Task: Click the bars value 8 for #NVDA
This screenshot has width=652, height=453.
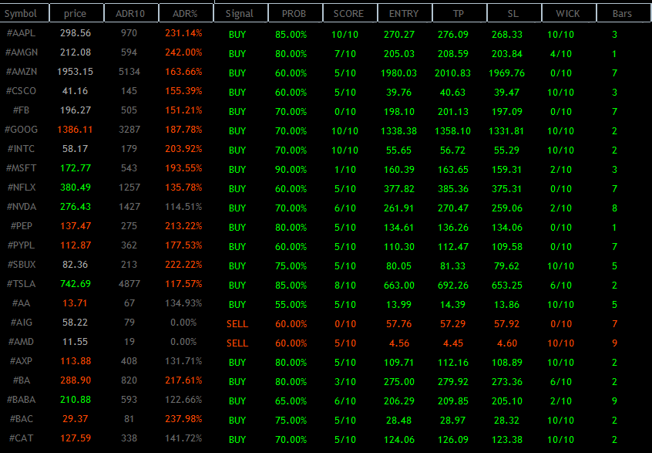Action: 614,208
